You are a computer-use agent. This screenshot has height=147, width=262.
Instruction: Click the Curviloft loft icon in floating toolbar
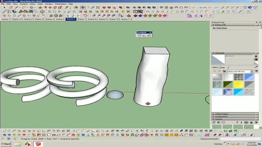pyautogui.click(x=139, y=36)
